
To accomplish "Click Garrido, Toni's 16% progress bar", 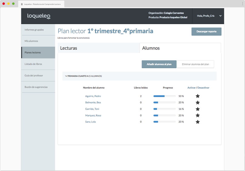I will coord(164,109).
